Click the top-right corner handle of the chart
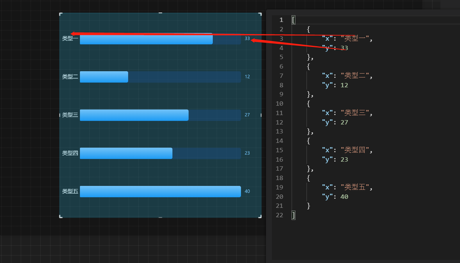Screen dimensions: 460x263 point(260,14)
